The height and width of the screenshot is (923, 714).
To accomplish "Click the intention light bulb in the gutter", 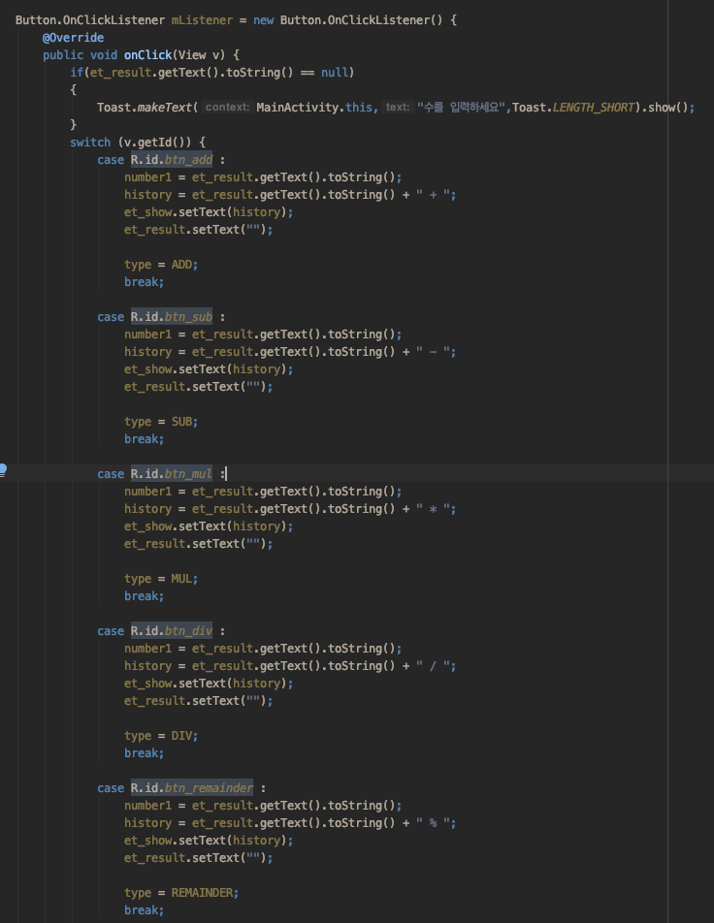I will pos(2,469).
